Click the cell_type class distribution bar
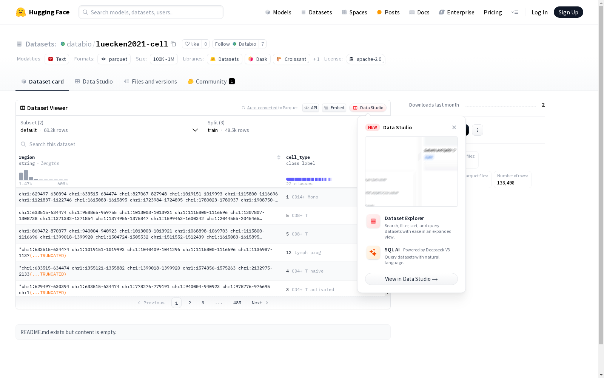Image resolution: width=604 pixels, height=378 pixels. click(309, 179)
